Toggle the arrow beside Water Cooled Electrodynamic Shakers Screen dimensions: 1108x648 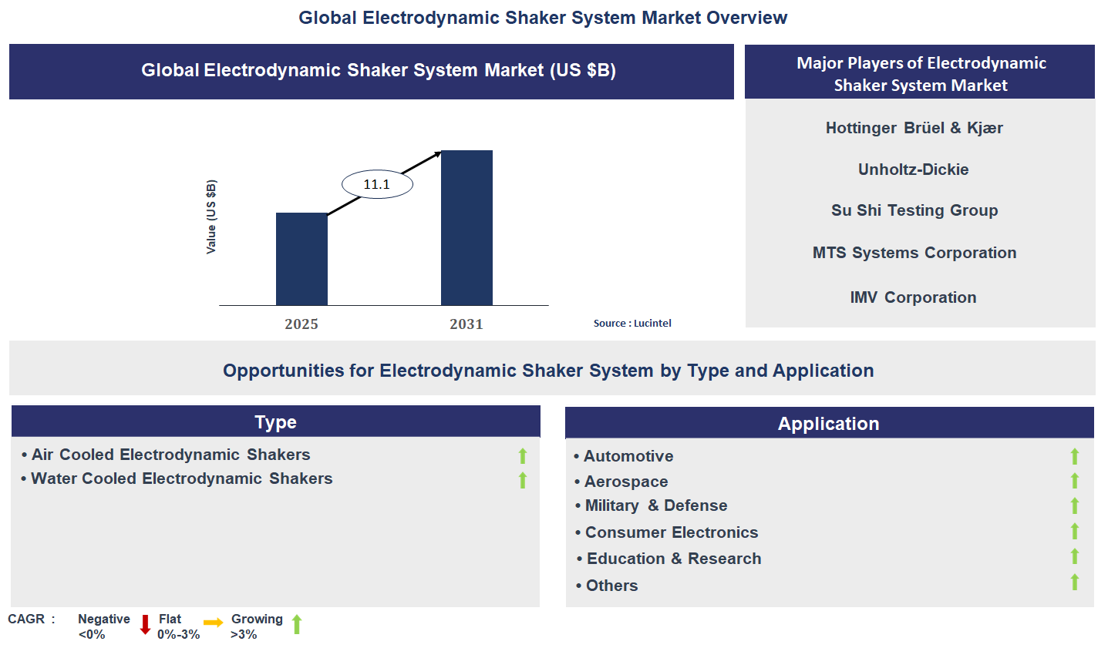click(x=522, y=480)
